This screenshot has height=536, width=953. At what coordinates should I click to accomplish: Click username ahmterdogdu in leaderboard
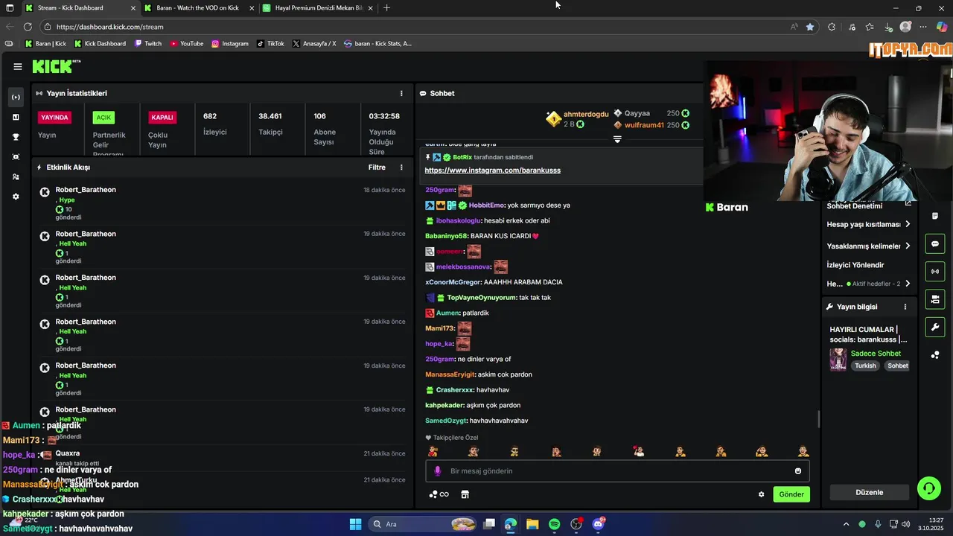tap(586, 114)
